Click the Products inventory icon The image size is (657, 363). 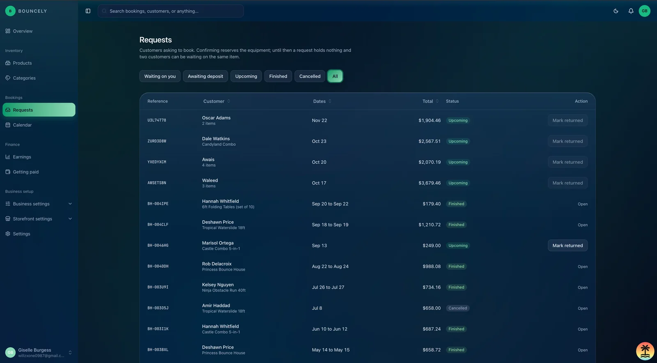coord(8,63)
